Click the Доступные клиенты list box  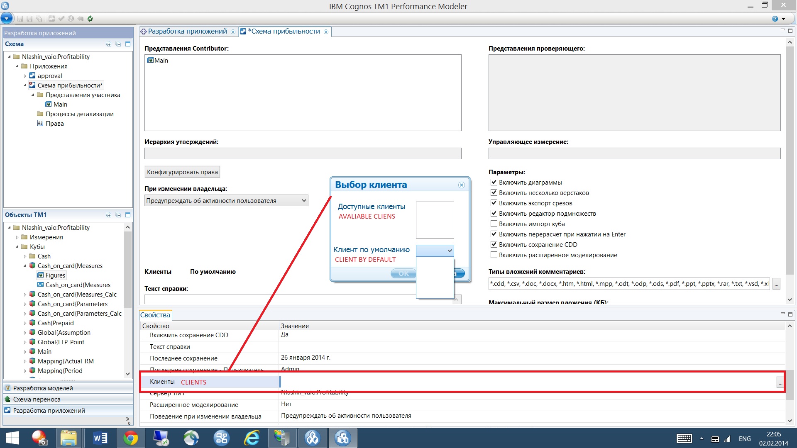tap(435, 220)
